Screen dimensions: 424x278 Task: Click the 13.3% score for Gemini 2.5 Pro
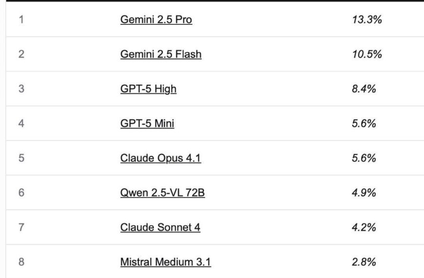point(366,20)
